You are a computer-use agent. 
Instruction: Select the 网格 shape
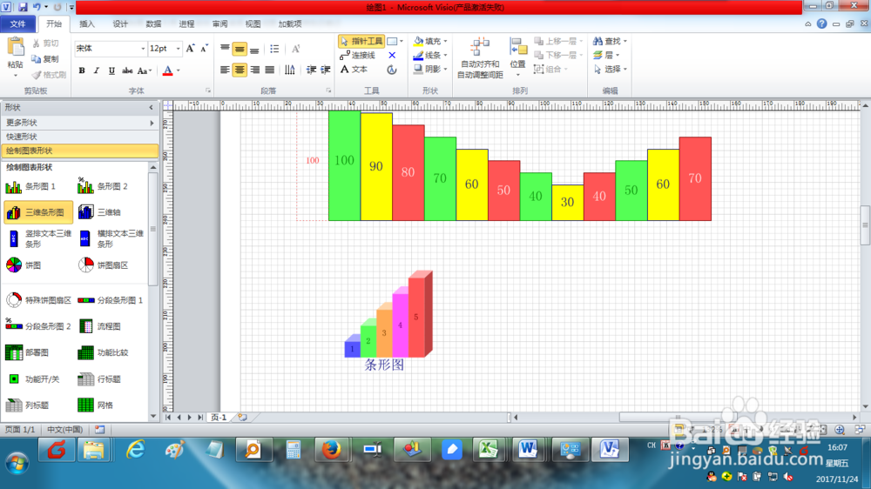point(96,405)
